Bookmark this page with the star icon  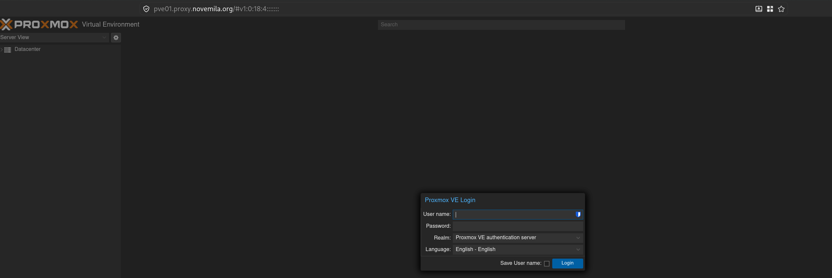781,9
